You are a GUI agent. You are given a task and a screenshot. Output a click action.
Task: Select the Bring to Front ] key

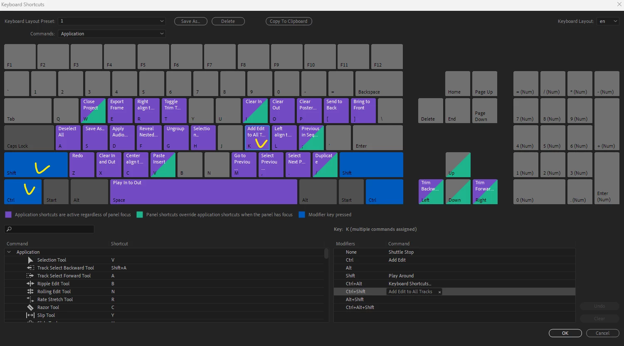tap(363, 111)
